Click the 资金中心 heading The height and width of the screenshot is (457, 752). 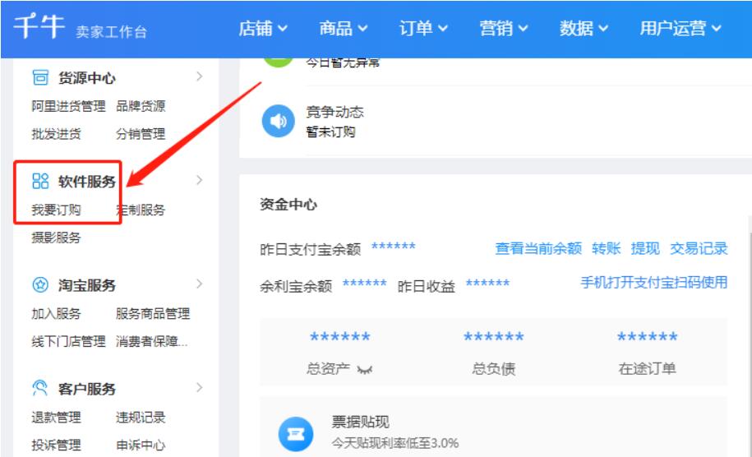click(288, 205)
